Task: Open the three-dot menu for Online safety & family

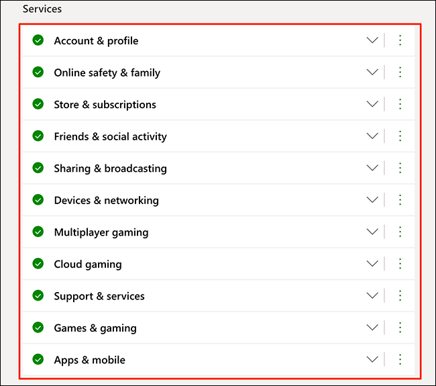Action: 400,73
